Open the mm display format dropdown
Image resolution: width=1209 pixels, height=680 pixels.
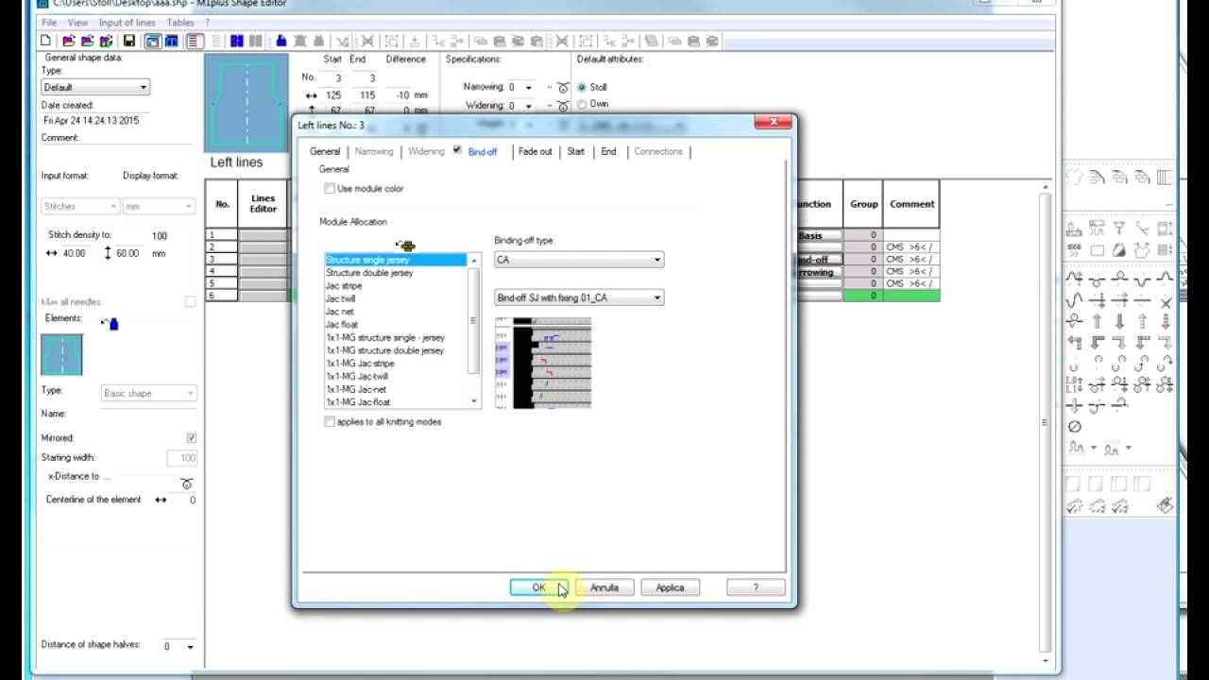tap(157, 206)
